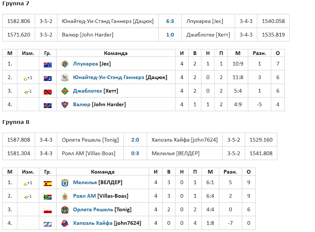Image resolution: width=315 pixels, height=232 pixels.
Task: Click goals value 10:9 in Лпукареа row
Action: (238, 64)
